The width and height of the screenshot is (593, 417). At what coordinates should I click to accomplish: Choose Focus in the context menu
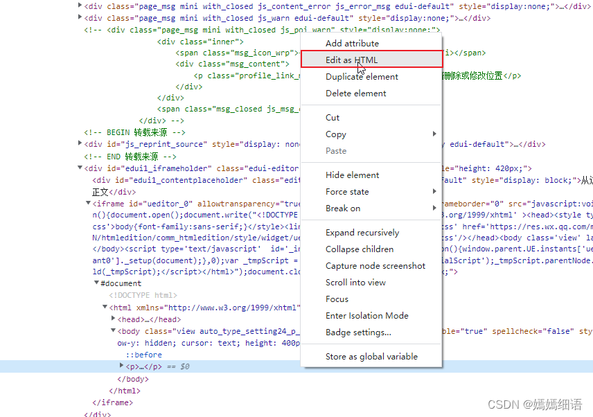click(x=371, y=299)
